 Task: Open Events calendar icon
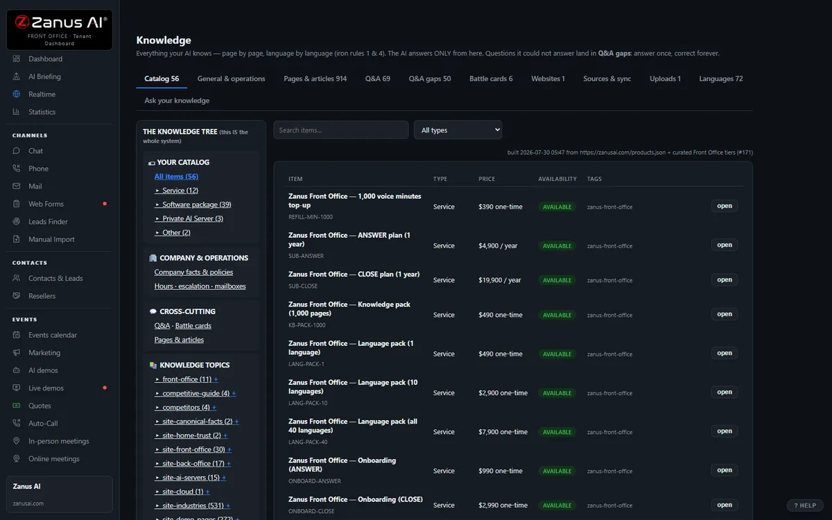coord(17,335)
